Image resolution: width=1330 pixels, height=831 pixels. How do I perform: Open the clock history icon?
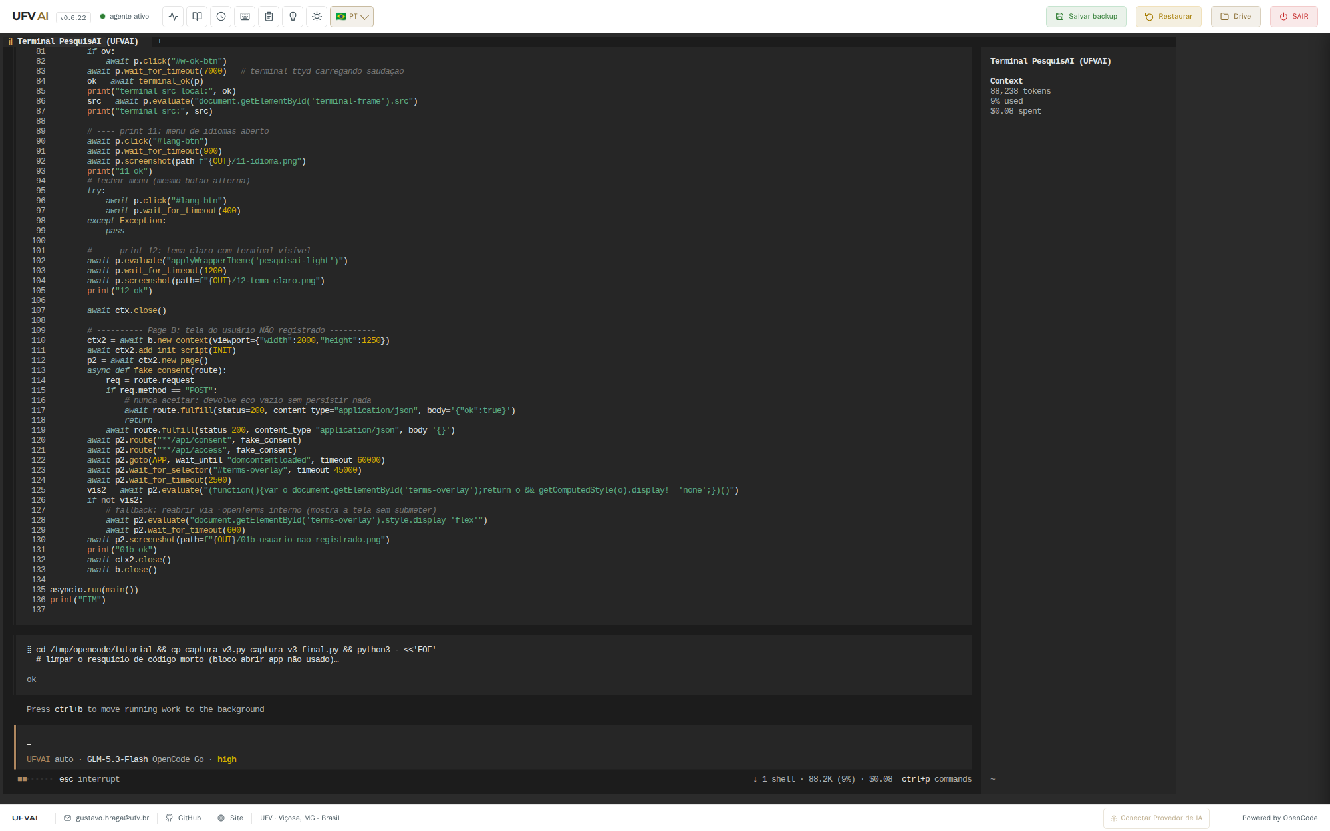point(221,17)
